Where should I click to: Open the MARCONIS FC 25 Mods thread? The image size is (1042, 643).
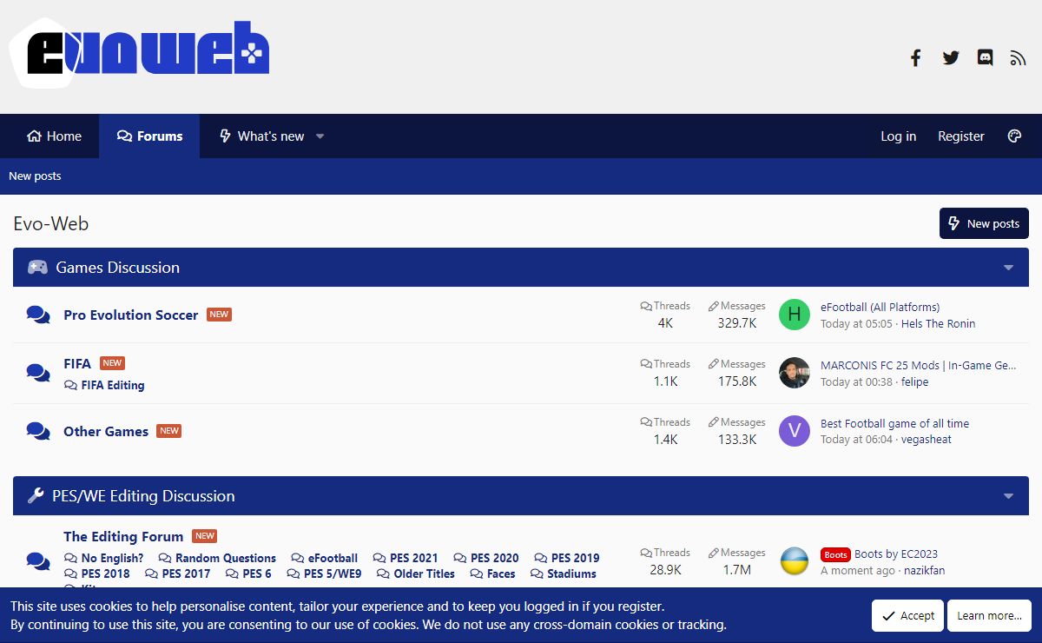[x=919, y=365]
